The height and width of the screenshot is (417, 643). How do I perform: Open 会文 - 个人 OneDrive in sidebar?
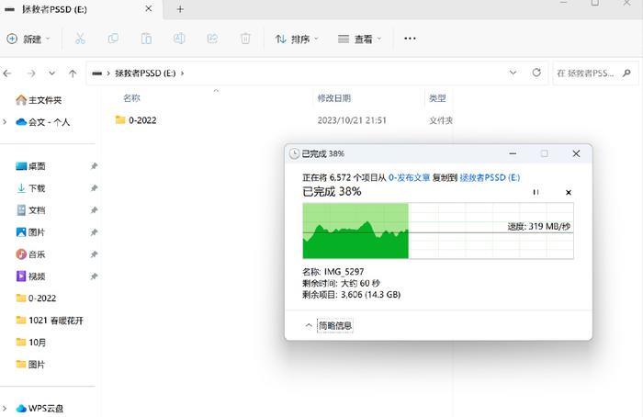42,122
